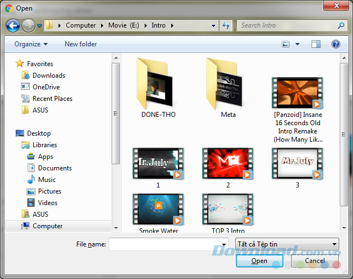Select the Downloads folder in Favorites
353x279 pixels.
click(x=49, y=76)
